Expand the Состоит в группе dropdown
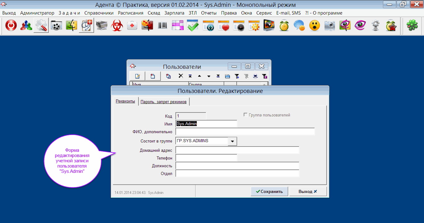The height and width of the screenshot is (223, 424). [232, 141]
